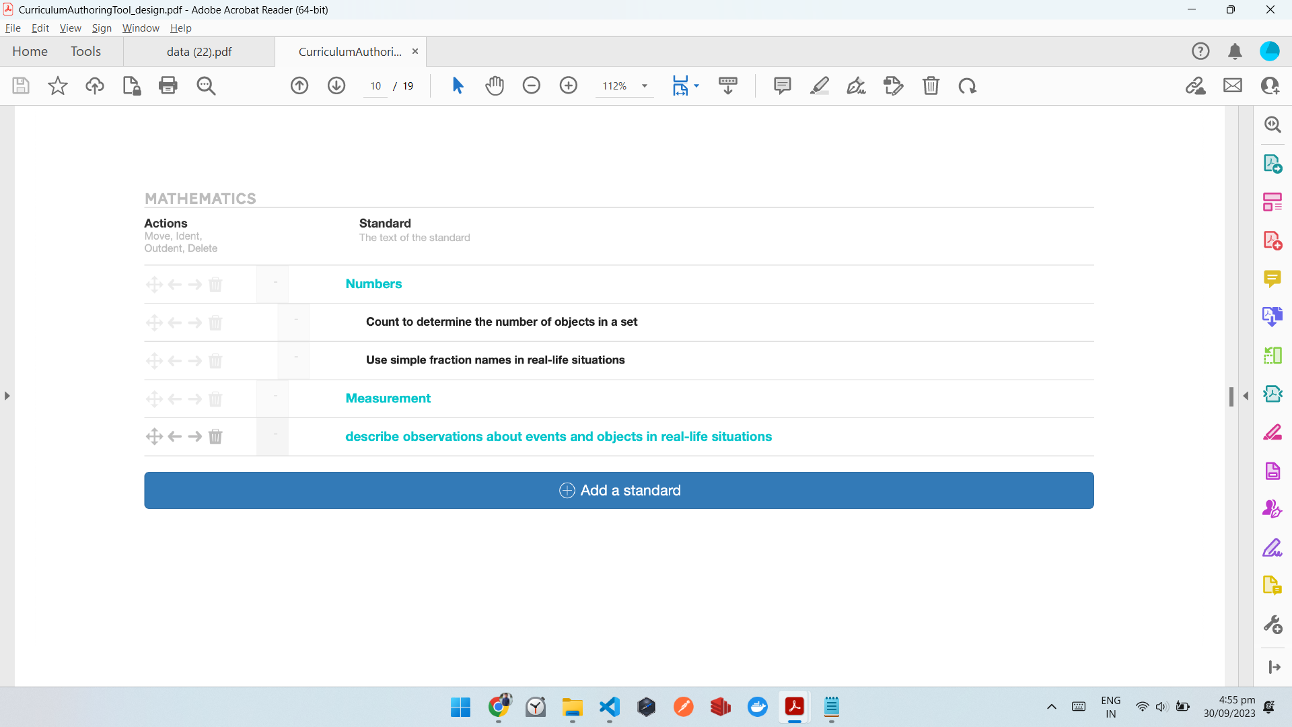Expand the left navigation pane arrow
The image size is (1292, 727).
[x=7, y=396]
